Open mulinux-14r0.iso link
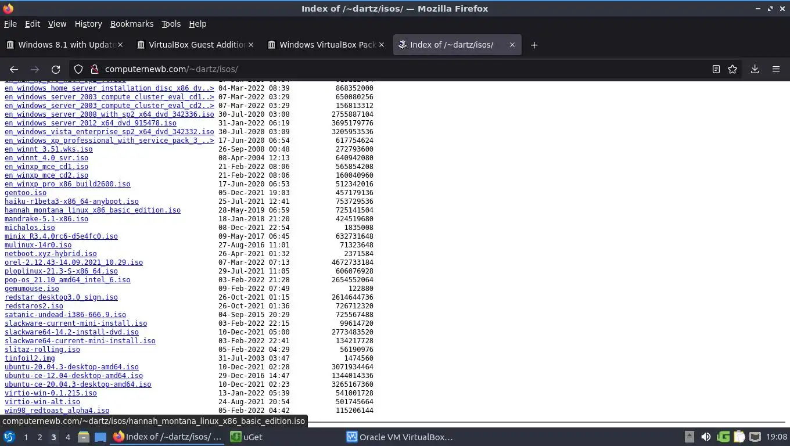The width and height of the screenshot is (790, 446). (38, 245)
